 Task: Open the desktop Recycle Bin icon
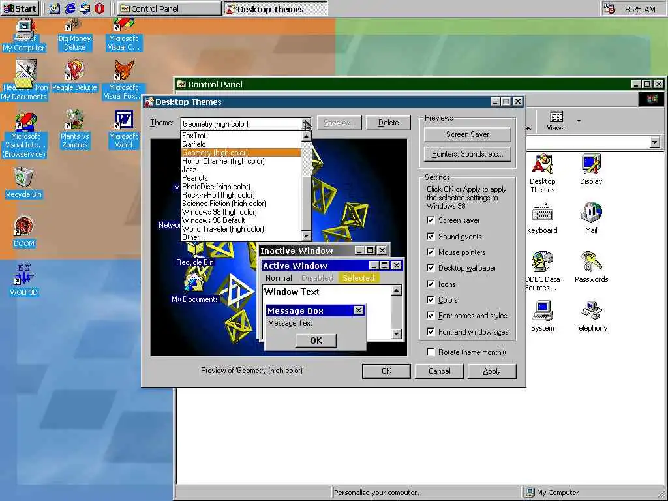[23, 183]
